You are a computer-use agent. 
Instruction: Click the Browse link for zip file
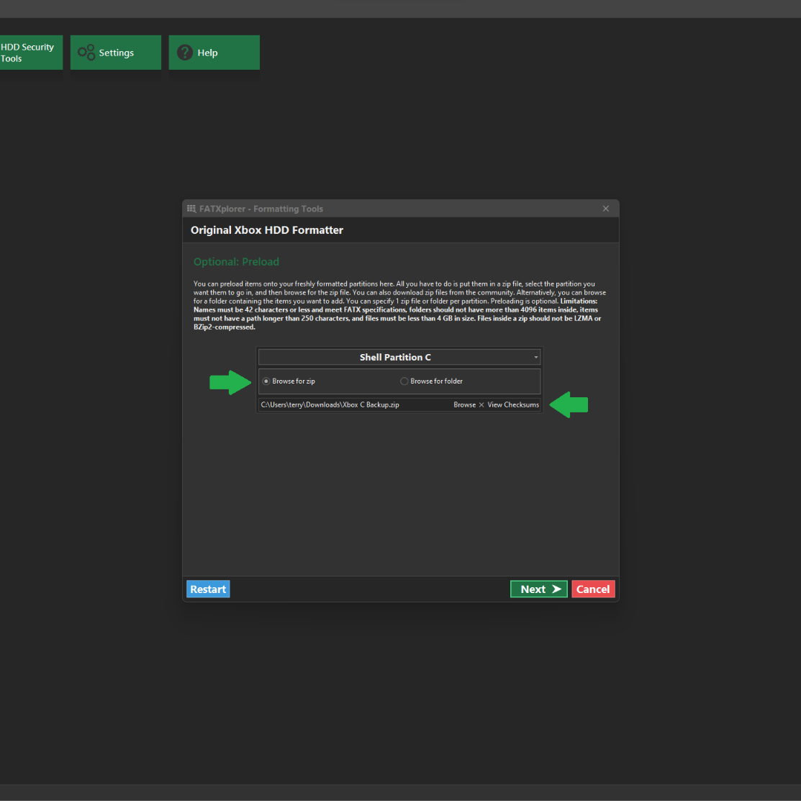[x=464, y=404]
